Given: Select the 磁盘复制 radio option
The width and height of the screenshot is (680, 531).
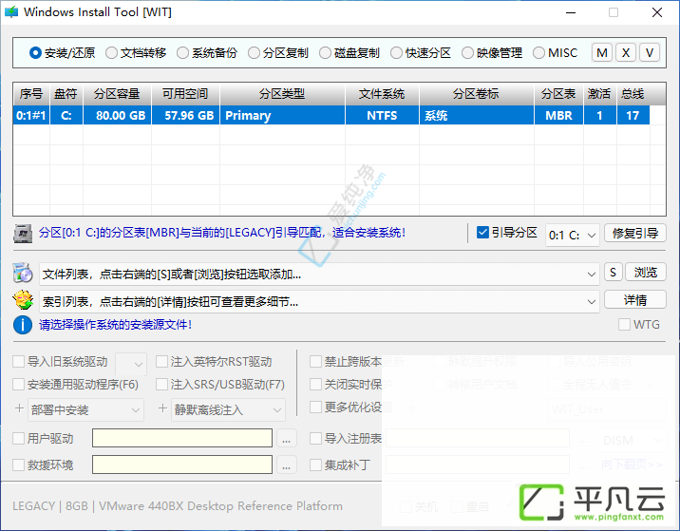Looking at the screenshot, I should [349, 53].
